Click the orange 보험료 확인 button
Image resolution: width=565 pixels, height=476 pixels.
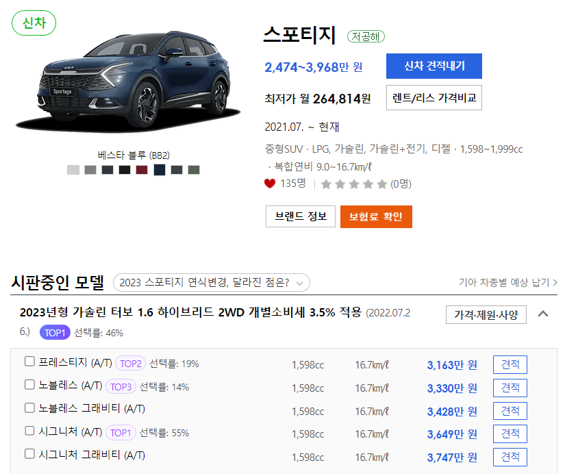376,216
